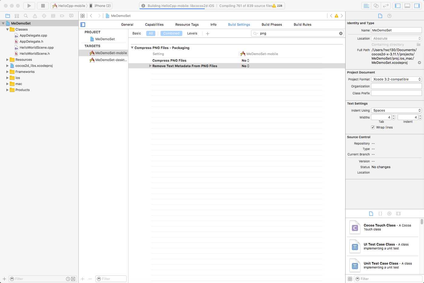The width and height of the screenshot is (424, 283).
Task: Open the Build Rules tab
Action: [303, 24]
